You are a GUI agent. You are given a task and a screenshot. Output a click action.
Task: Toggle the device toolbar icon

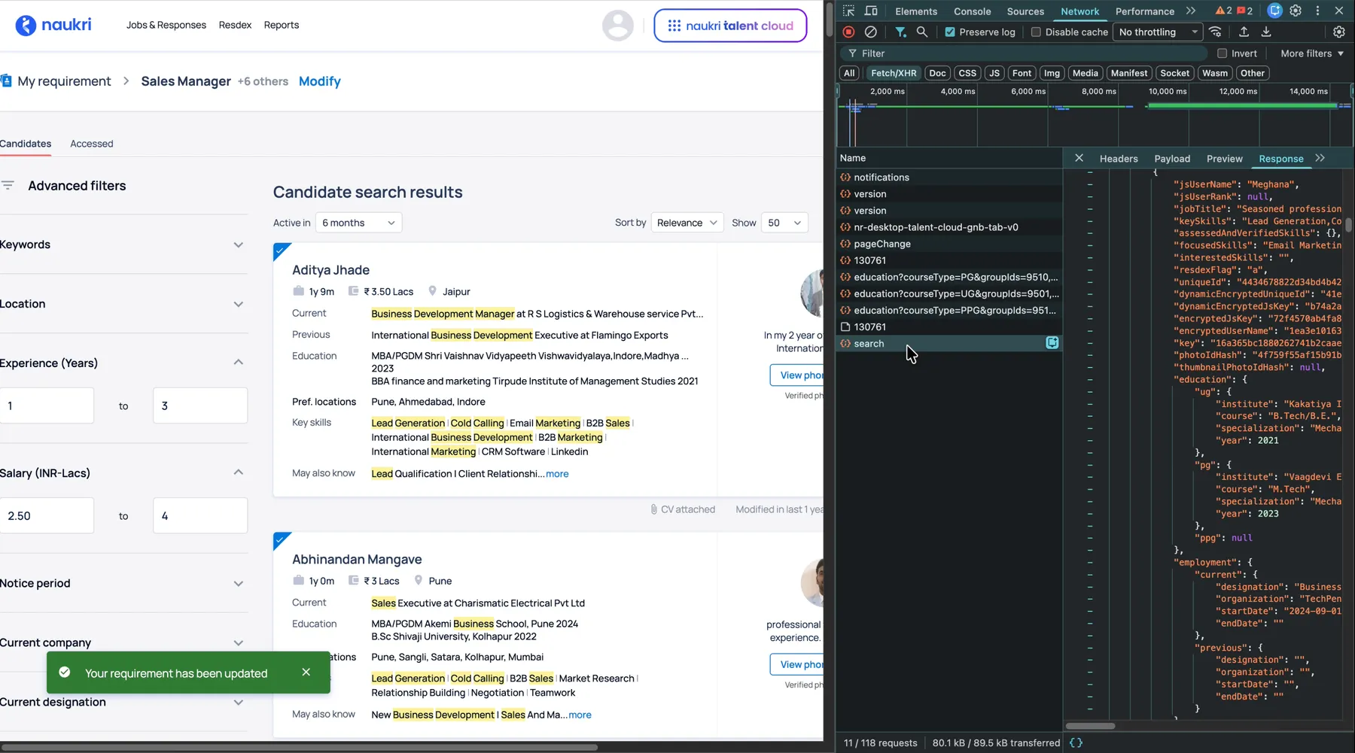click(x=871, y=11)
